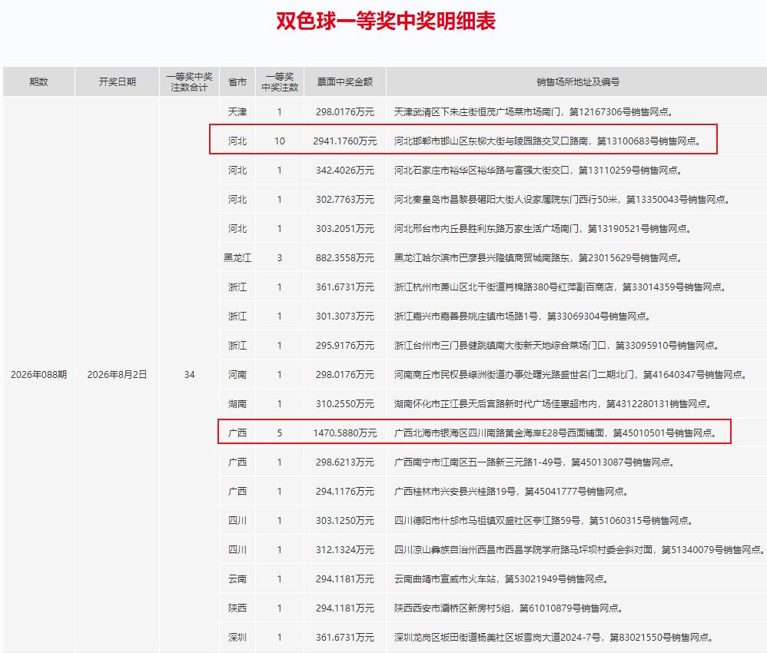Click the 一等奖中奖注数合计 header
767x653 pixels.
[189, 81]
